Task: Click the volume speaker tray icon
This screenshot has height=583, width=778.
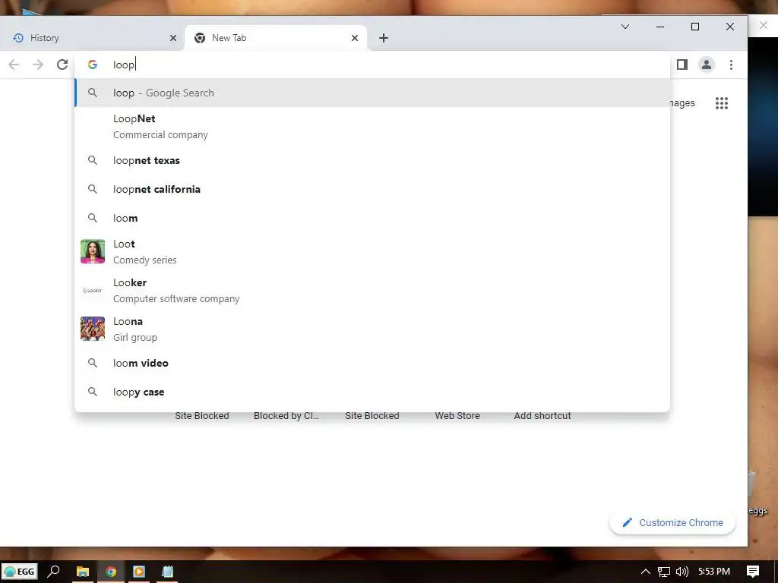Action: pos(682,572)
